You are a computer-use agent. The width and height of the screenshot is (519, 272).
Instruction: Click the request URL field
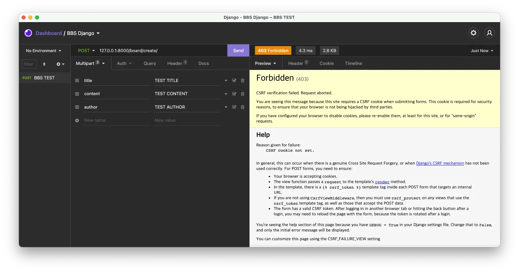point(163,51)
